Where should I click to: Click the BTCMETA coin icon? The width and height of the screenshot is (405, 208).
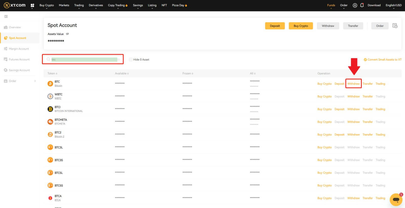[50, 122]
